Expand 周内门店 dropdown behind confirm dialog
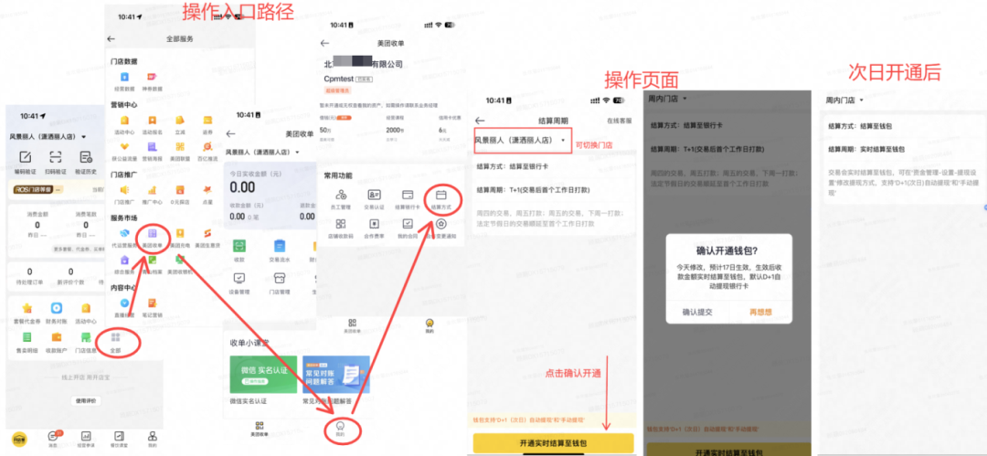987x456 pixels. point(685,99)
